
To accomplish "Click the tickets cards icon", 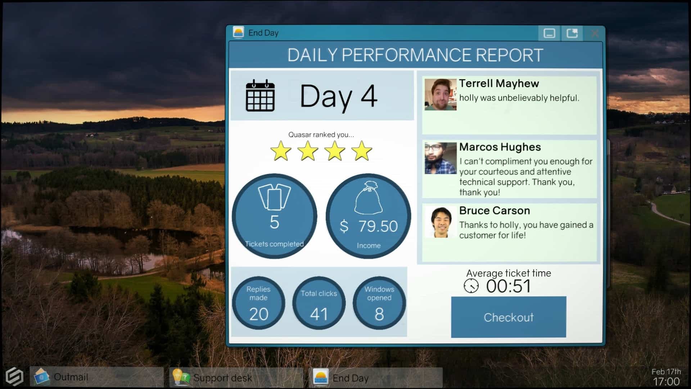I will tap(274, 197).
